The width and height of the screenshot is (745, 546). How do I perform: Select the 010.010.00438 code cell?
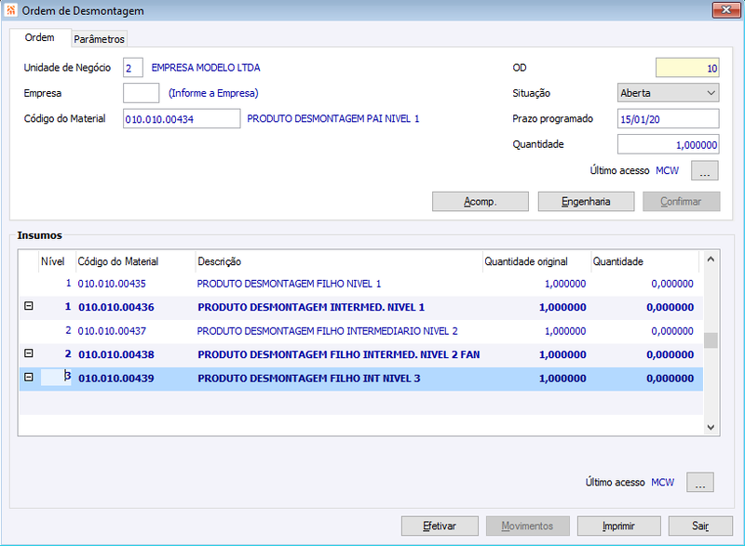tap(116, 354)
